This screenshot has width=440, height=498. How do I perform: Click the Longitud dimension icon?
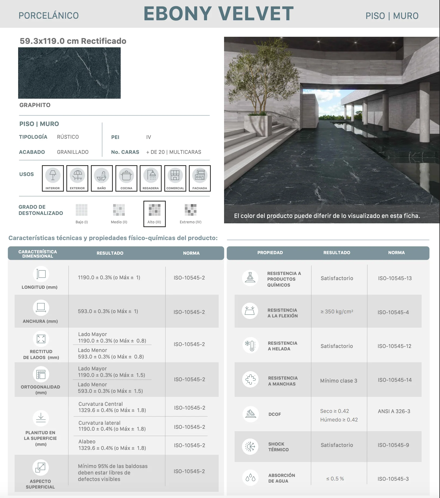(x=41, y=274)
